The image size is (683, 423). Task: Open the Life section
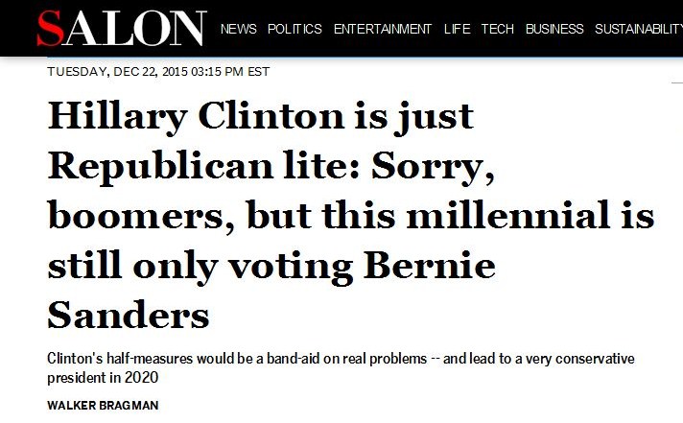pos(457,29)
